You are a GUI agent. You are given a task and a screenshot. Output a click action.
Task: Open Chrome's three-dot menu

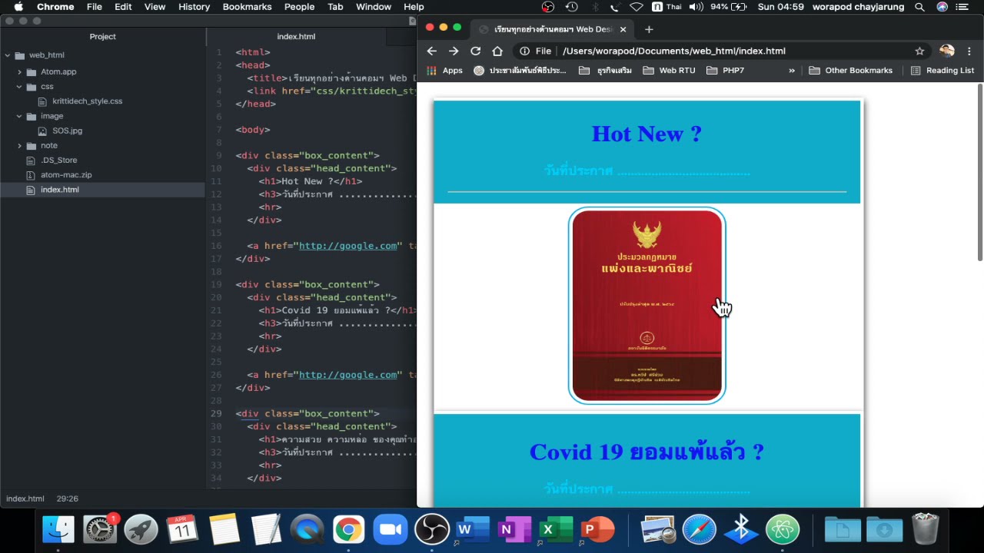[x=969, y=51]
